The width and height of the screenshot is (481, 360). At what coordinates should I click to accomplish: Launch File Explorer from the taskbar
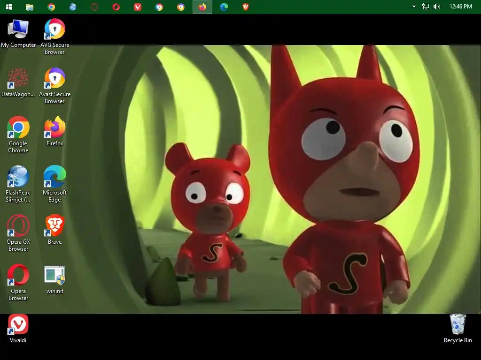click(x=30, y=7)
